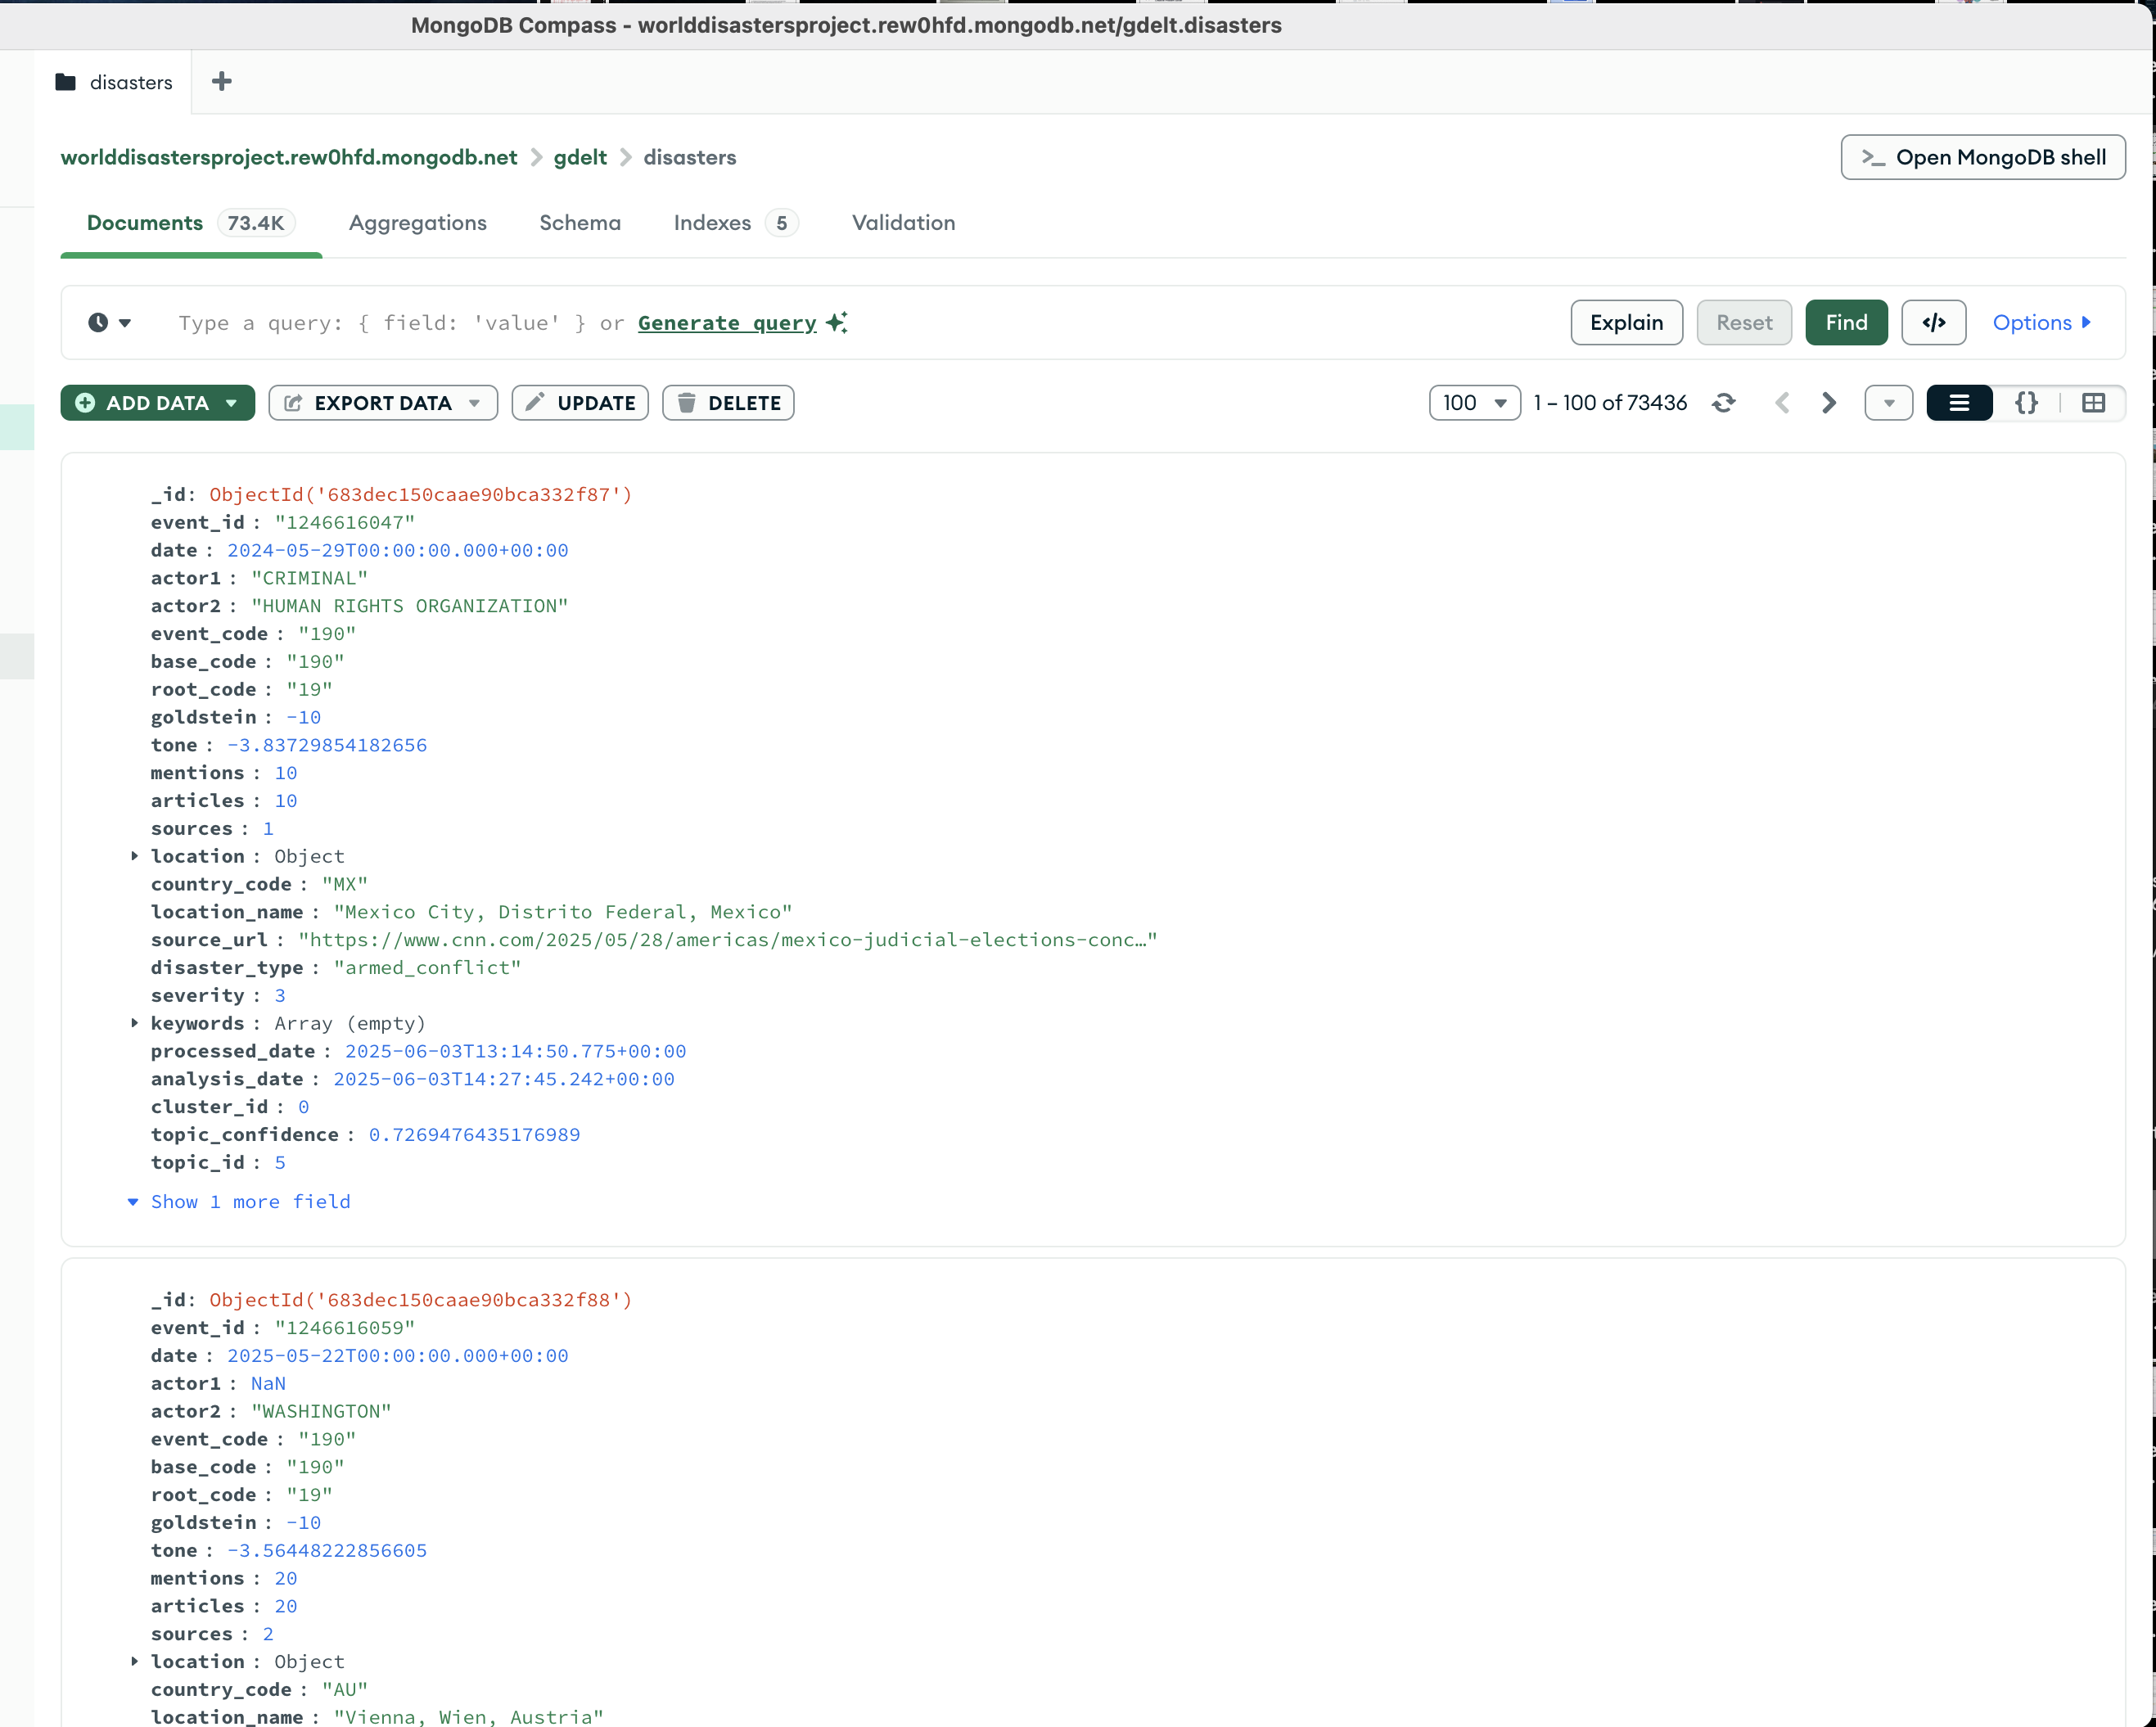Open the EXPORT DATA dropdown
Image resolution: width=2156 pixels, height=1727 pixels.
pos(383,403)
